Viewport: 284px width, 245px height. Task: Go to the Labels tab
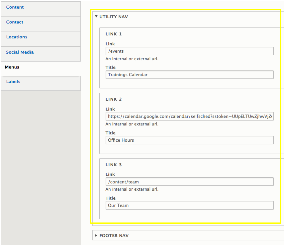coord(41,83)
